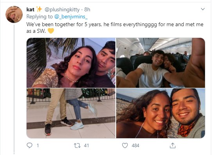
Task: Retweet this post using the arrows icon
Action: click(77, 146)
